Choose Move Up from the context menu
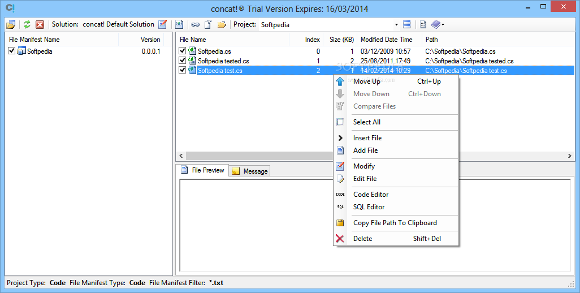The height and width of the screenshot is (293, 580). click(396, 81)
